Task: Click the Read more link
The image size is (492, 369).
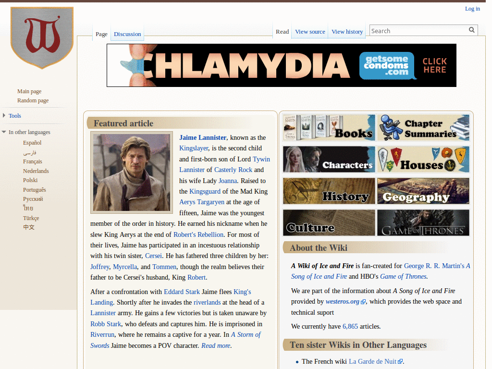Action: 216,345
